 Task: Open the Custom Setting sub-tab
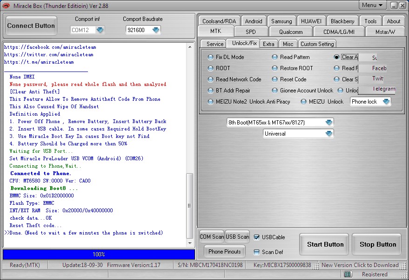(x=317, y=44)
